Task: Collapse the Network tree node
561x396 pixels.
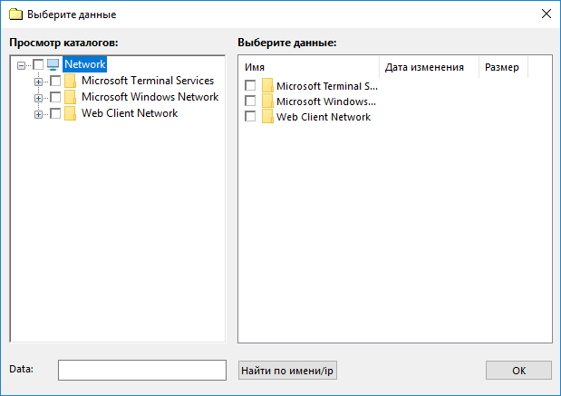Action: click(x=21, y=65)
